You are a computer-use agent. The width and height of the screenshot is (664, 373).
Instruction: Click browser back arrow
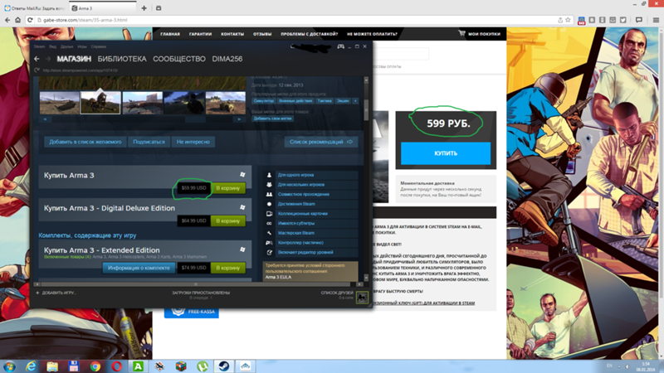(7, 20)
